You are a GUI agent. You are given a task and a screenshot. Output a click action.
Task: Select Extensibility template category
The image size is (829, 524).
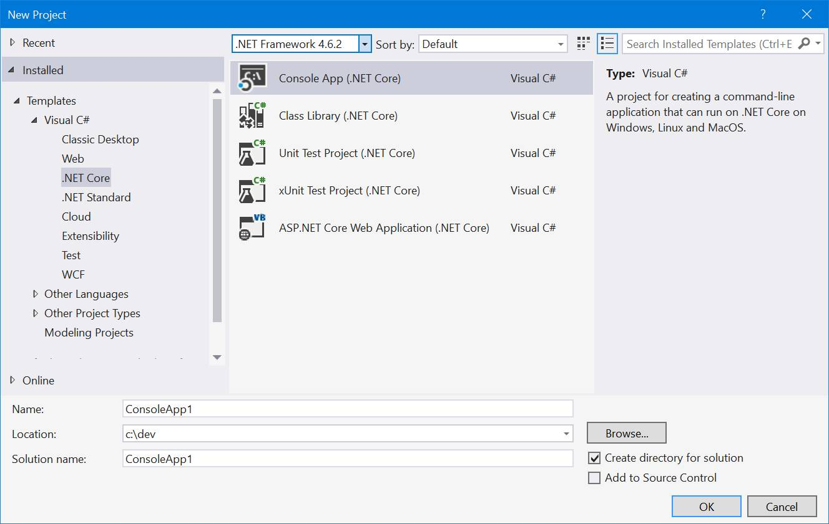(x=91, y=236)
